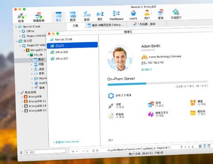Click the delete document minus icon

coord(77,152)
